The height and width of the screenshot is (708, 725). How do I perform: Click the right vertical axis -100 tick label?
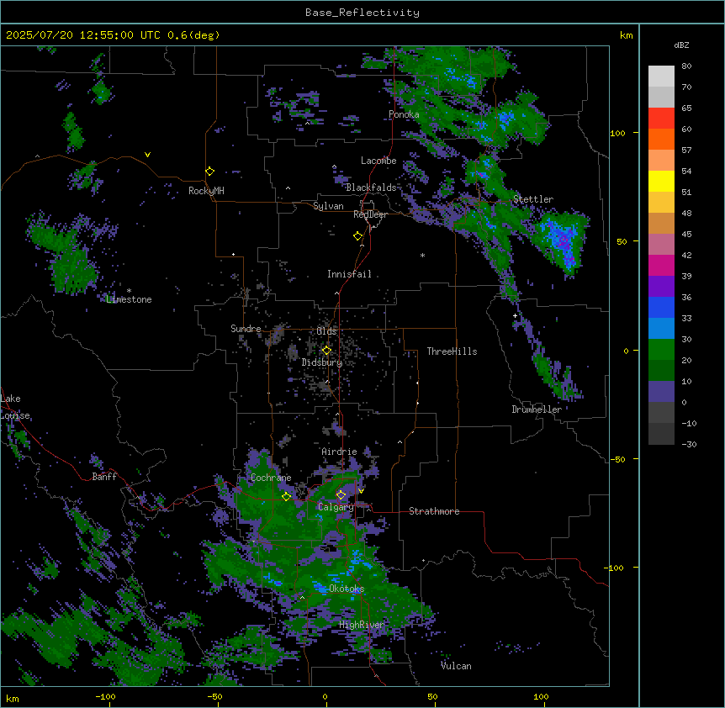coord(615,568)
